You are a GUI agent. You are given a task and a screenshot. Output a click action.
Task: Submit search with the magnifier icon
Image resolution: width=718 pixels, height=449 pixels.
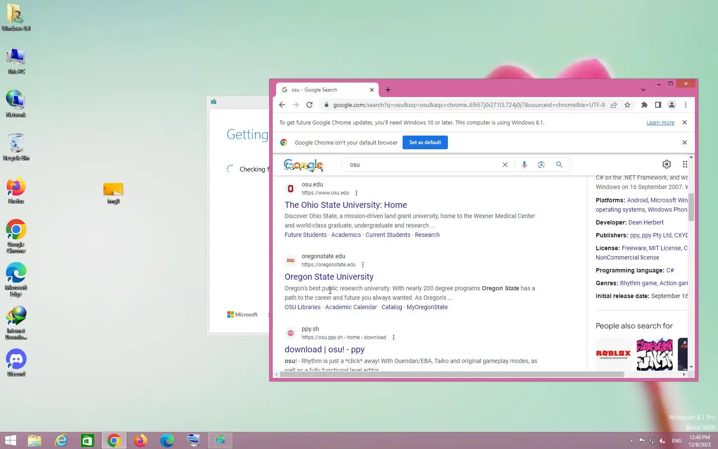[559, 165]
